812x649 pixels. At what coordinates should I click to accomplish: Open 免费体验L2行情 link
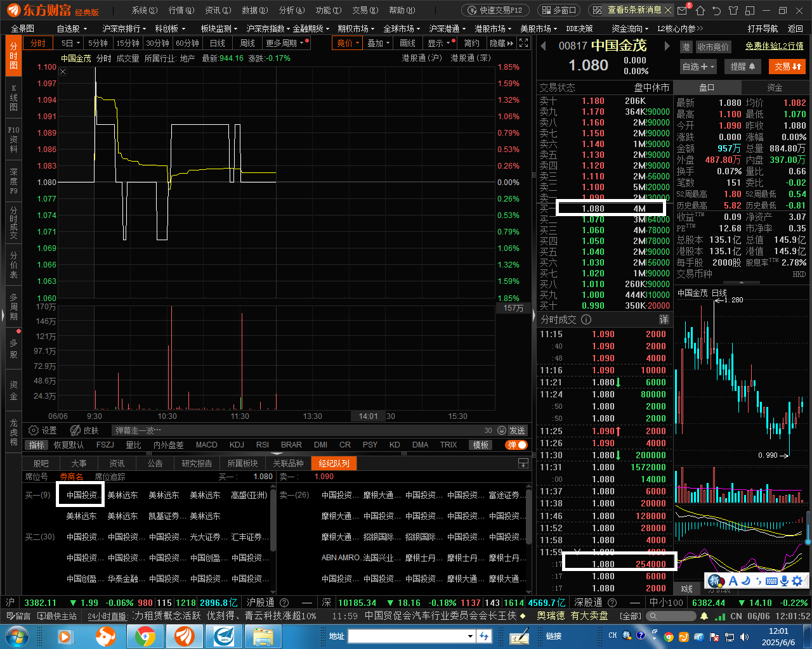[774, 46]
